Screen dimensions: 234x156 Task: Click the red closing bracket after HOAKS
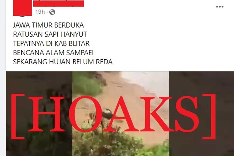[x=209, y=116]
